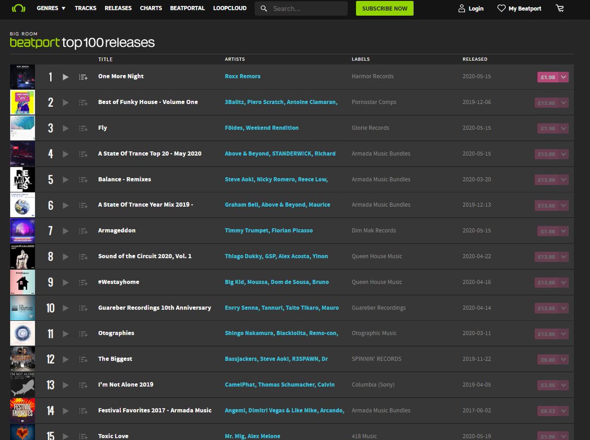Go to Releases menu
This screenshot has height=440, width=590.
click(118, 8)
